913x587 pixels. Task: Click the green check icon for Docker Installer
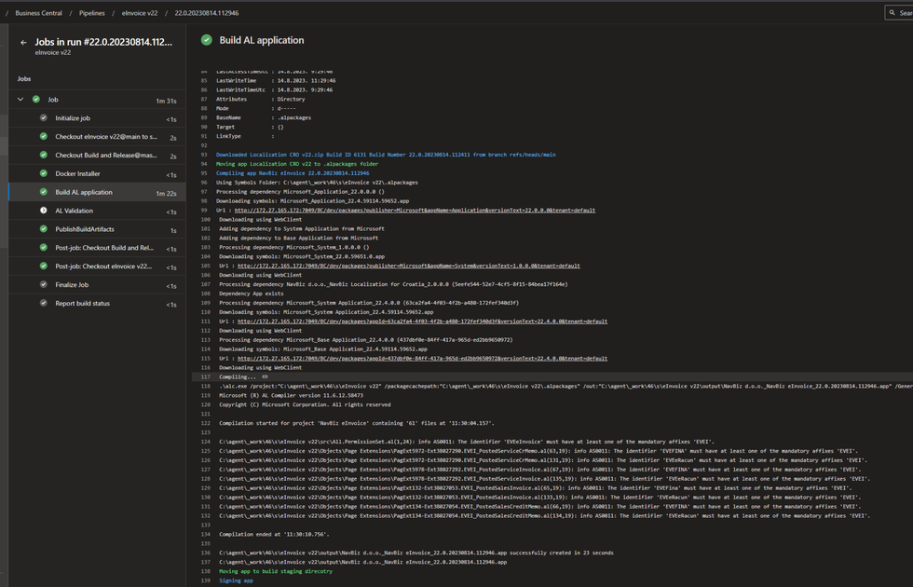43,173
